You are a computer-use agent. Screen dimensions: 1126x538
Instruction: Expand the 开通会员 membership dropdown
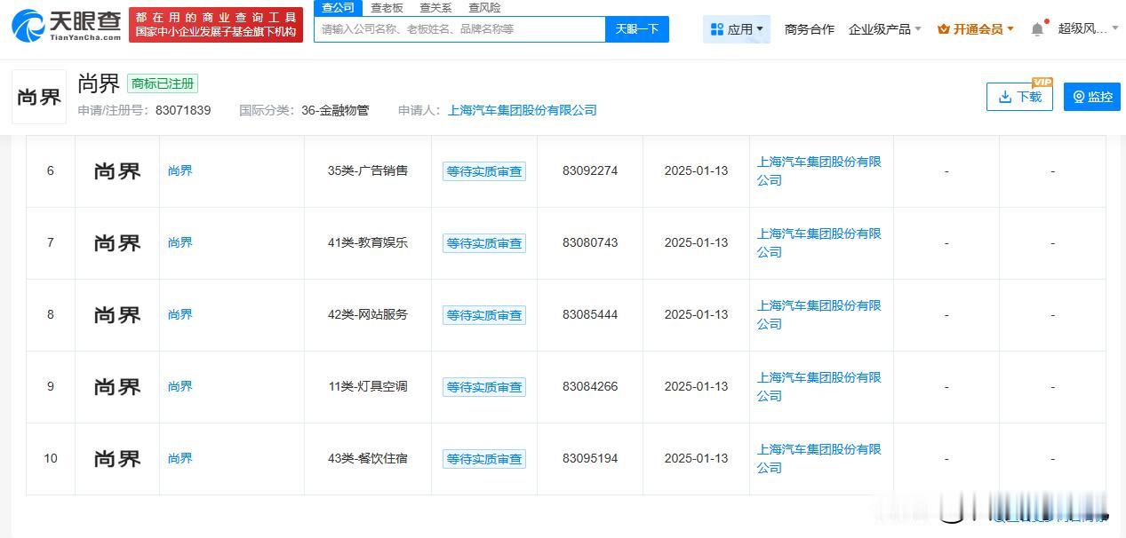[975, 29]
